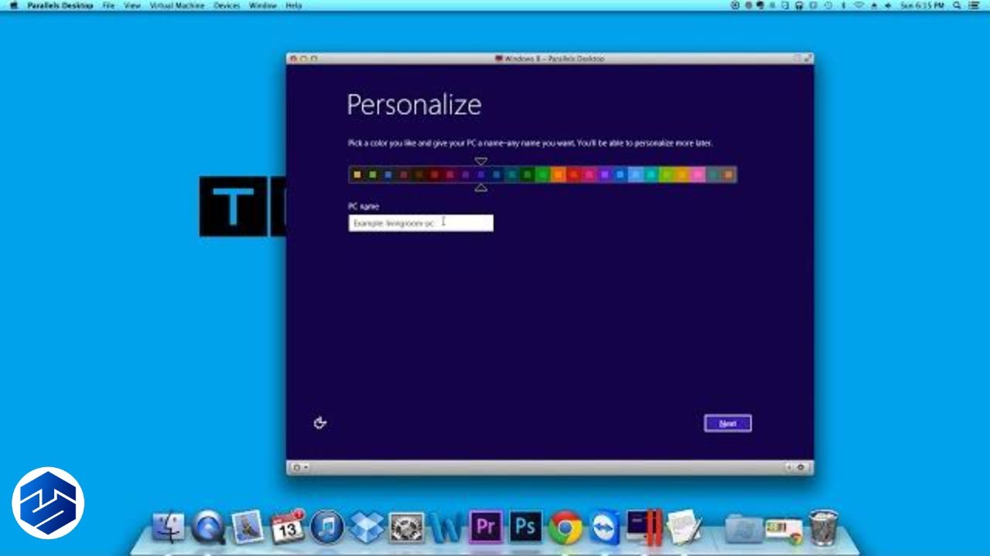
Task: Launch the blue W app in the dock
Action: pyautogui.click(x=446, y=527)
